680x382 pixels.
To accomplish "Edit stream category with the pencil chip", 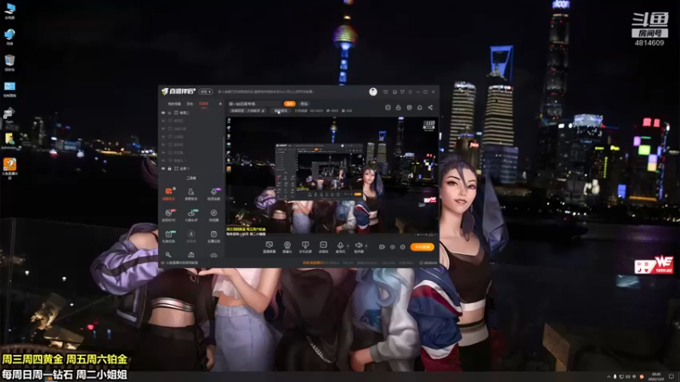I will point(248,111).
